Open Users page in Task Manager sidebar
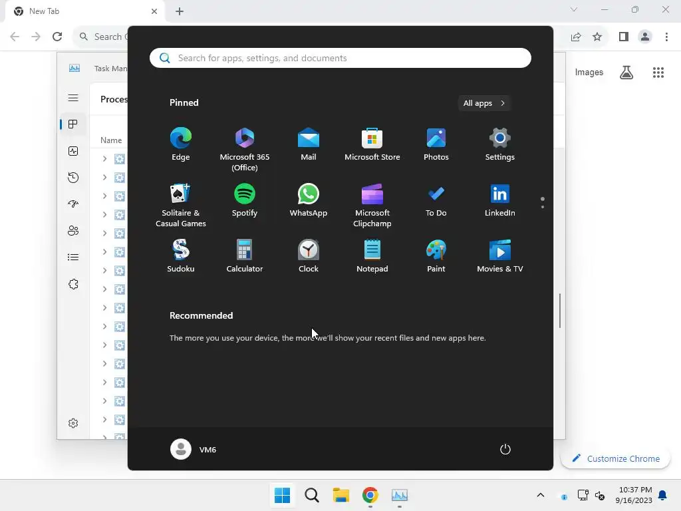This screenshot has width=681, height=511. tap(73, 231)
